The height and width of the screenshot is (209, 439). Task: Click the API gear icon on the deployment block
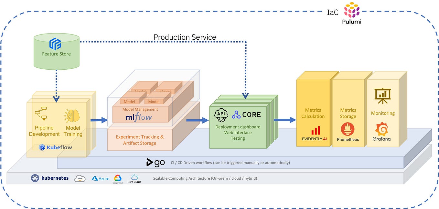(221, 114)
